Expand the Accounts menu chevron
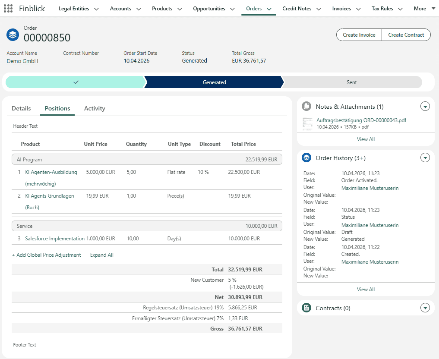This screenshot has height=359, width=439. pos(139,9)
